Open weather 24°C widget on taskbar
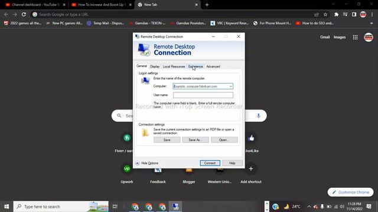Viewport: 378px width, 212px height. (x=292, y=207)
